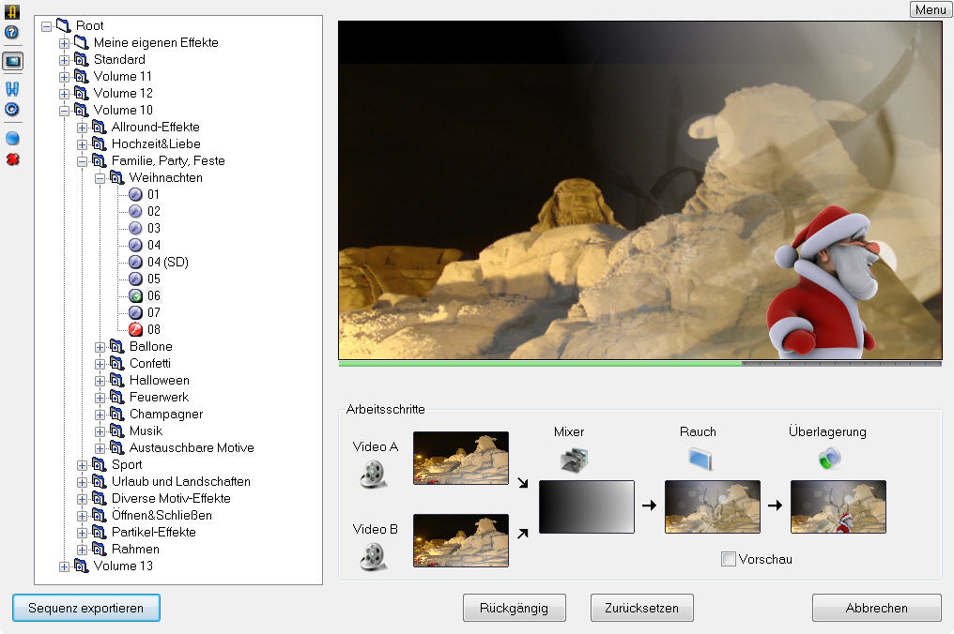954x634 pixels.
Task: Expand the Feuerwerk folder
Action: coord(100,398)
